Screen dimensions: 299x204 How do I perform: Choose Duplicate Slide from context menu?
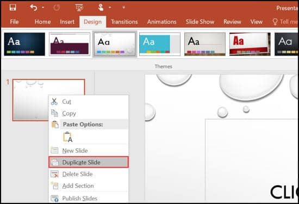coord(89,162)
